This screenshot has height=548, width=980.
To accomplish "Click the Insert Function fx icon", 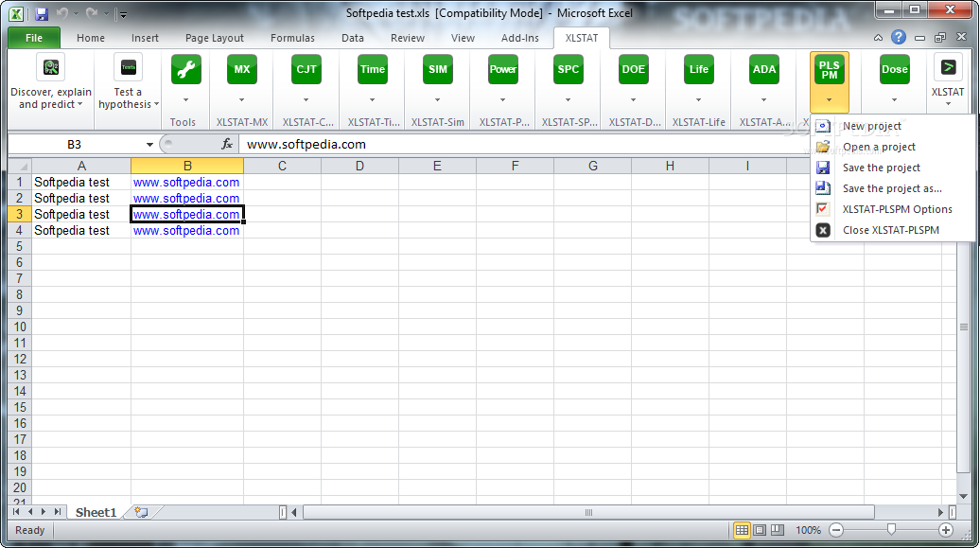I will coord(227,145).
